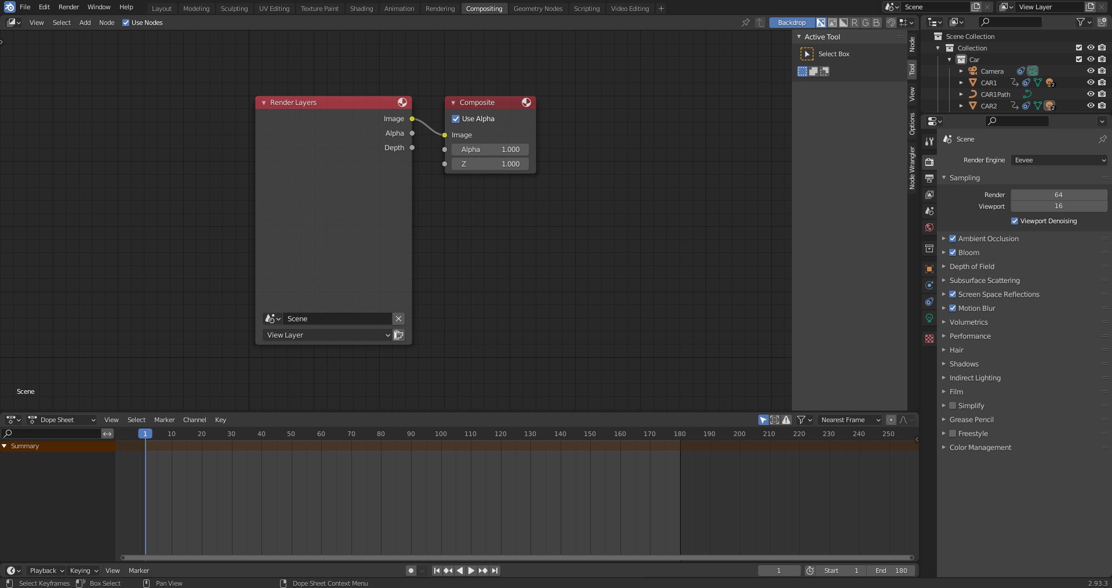Disable the Bloom checkbox

[953, 252]
